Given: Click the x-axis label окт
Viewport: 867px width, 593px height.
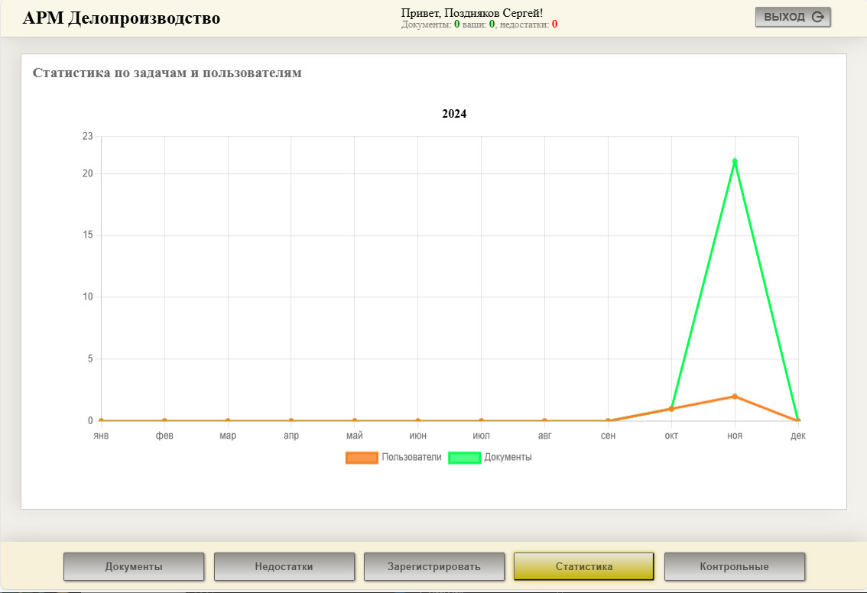Looking at the screenshot, I should point(671,436).
